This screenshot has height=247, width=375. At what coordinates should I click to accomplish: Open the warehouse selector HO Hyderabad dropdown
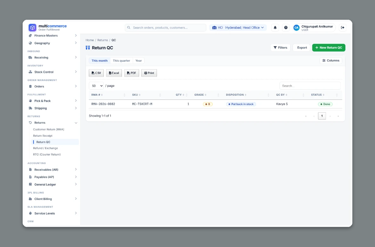click(x=238, y=28)
